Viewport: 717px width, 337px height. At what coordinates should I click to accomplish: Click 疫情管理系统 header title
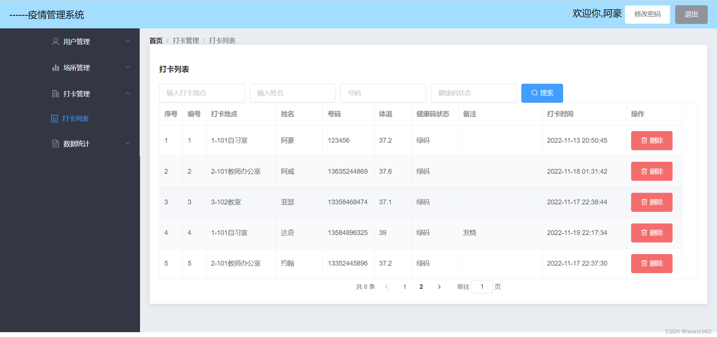(56, 15)
